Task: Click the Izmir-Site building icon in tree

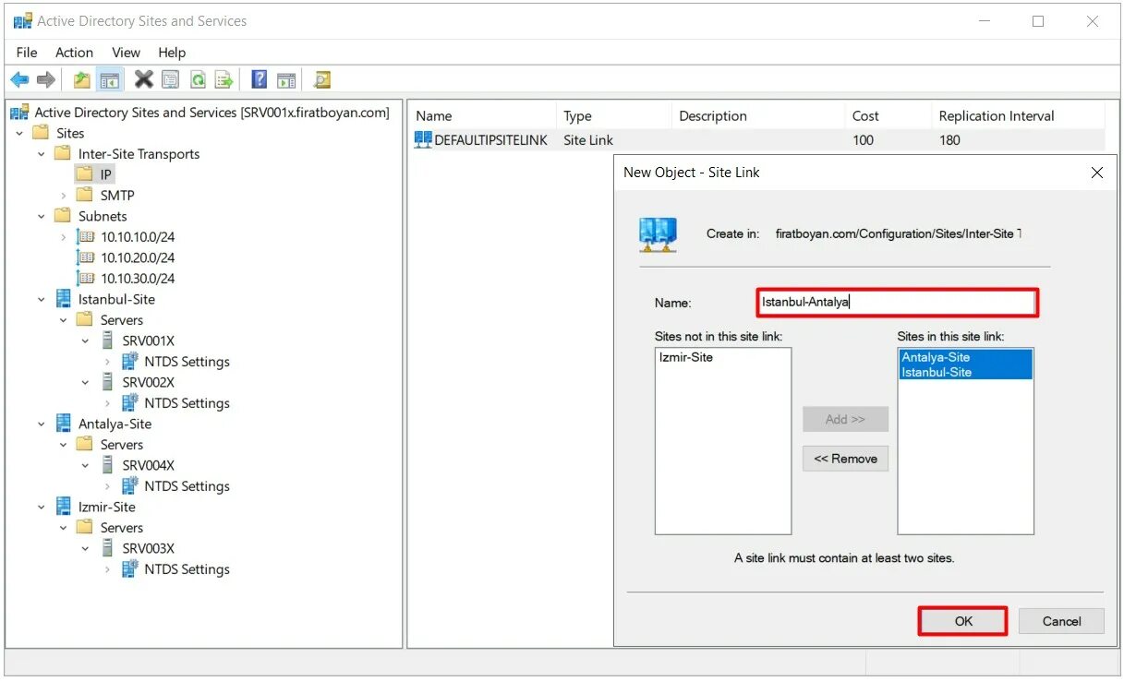Action: [64, 507]
